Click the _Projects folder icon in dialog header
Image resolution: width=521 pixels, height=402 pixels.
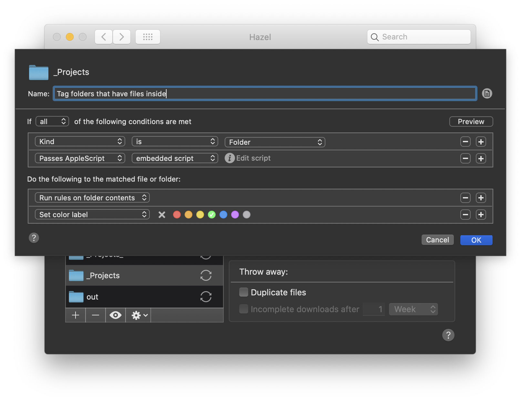coord(39,72)
